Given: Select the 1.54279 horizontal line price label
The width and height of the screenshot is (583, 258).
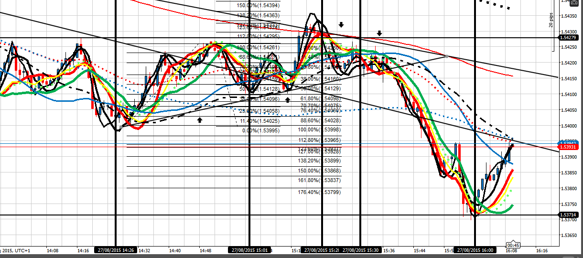Looking at the screenshot, I should tap(570, 38).
